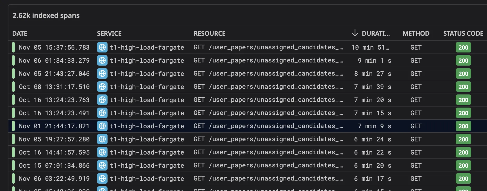Image resolution: width=487 pixels, height=191 pixels.
Task: Click t1-high-load-fargate in the Oct 16 13:24:23.763 row
Action: 147,100
